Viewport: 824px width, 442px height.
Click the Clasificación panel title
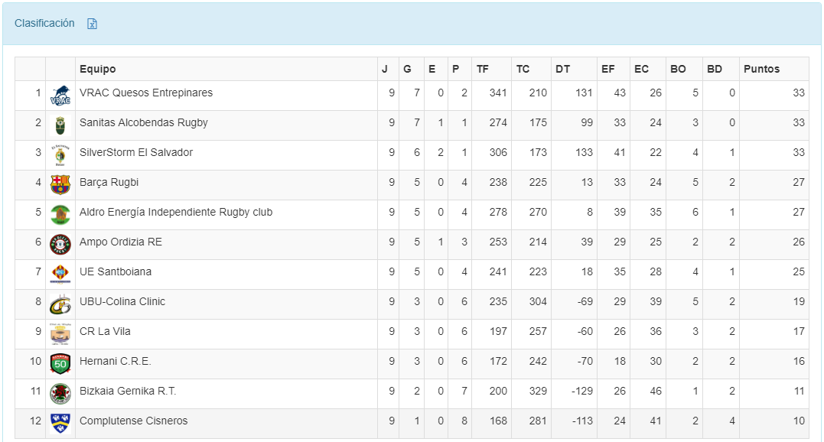coord(44,23)
